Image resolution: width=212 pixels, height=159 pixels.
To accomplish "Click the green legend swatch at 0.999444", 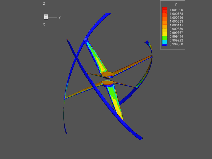I will pos(165,38).
